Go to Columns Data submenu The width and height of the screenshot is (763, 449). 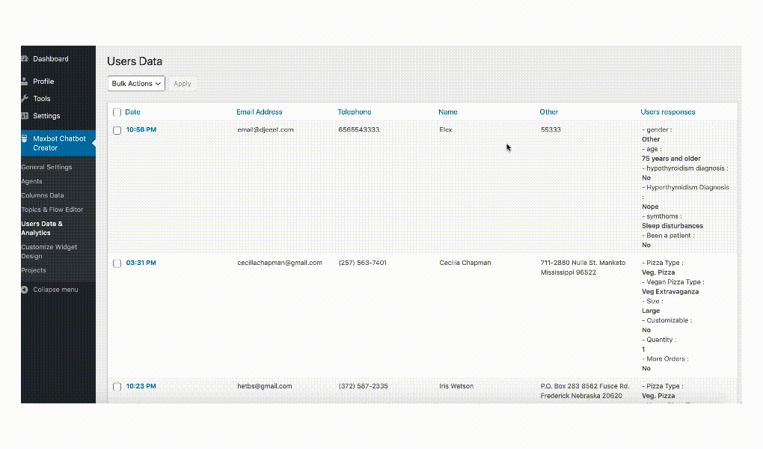click(x=43, y=195)
